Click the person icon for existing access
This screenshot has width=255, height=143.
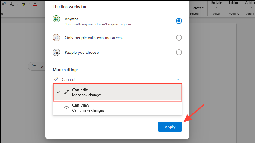tap(56, 38)
